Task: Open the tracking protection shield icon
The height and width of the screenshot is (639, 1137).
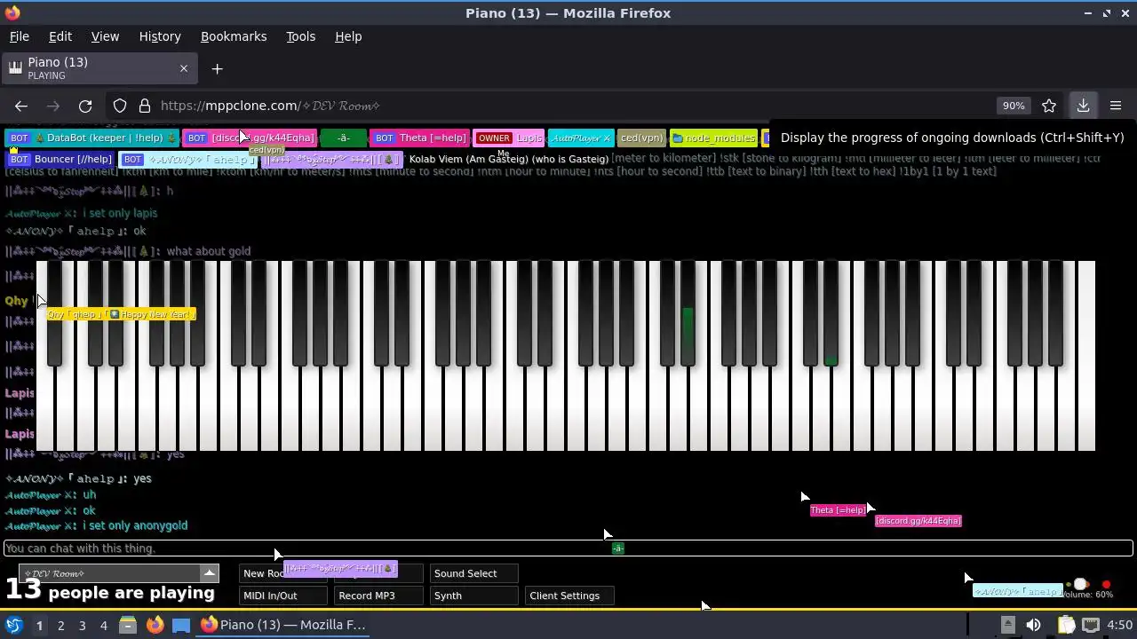Action: tap(120, 106)
